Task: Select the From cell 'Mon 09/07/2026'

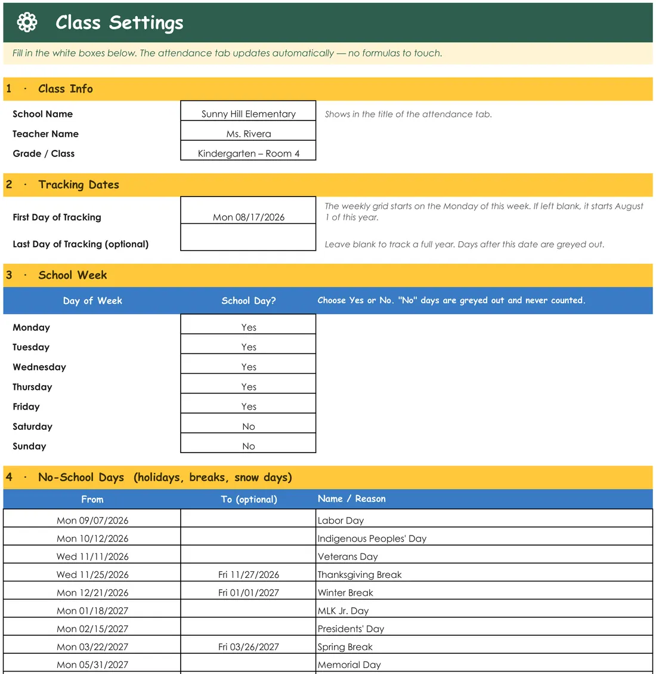Action: pos(92,518)
